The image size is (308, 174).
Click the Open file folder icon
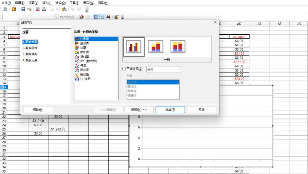click(14, 9)
